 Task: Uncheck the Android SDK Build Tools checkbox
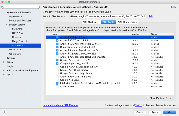(x=57, y=37)
